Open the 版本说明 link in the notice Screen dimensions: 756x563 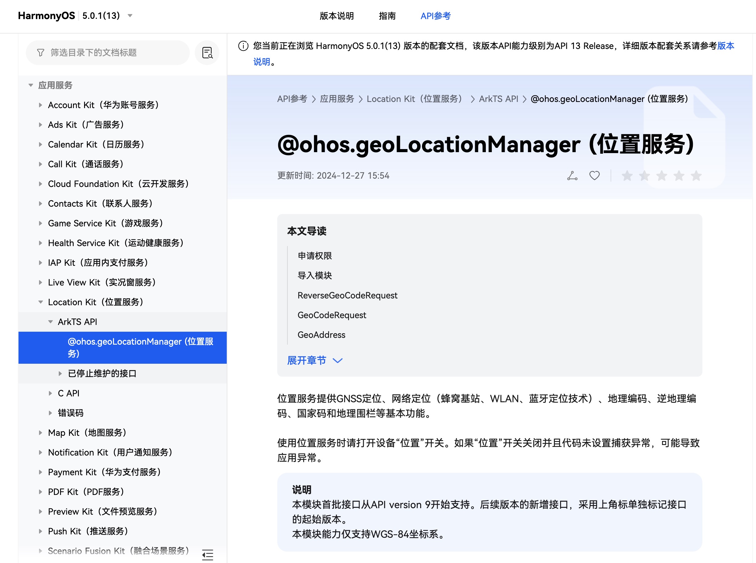pos(725,46)
